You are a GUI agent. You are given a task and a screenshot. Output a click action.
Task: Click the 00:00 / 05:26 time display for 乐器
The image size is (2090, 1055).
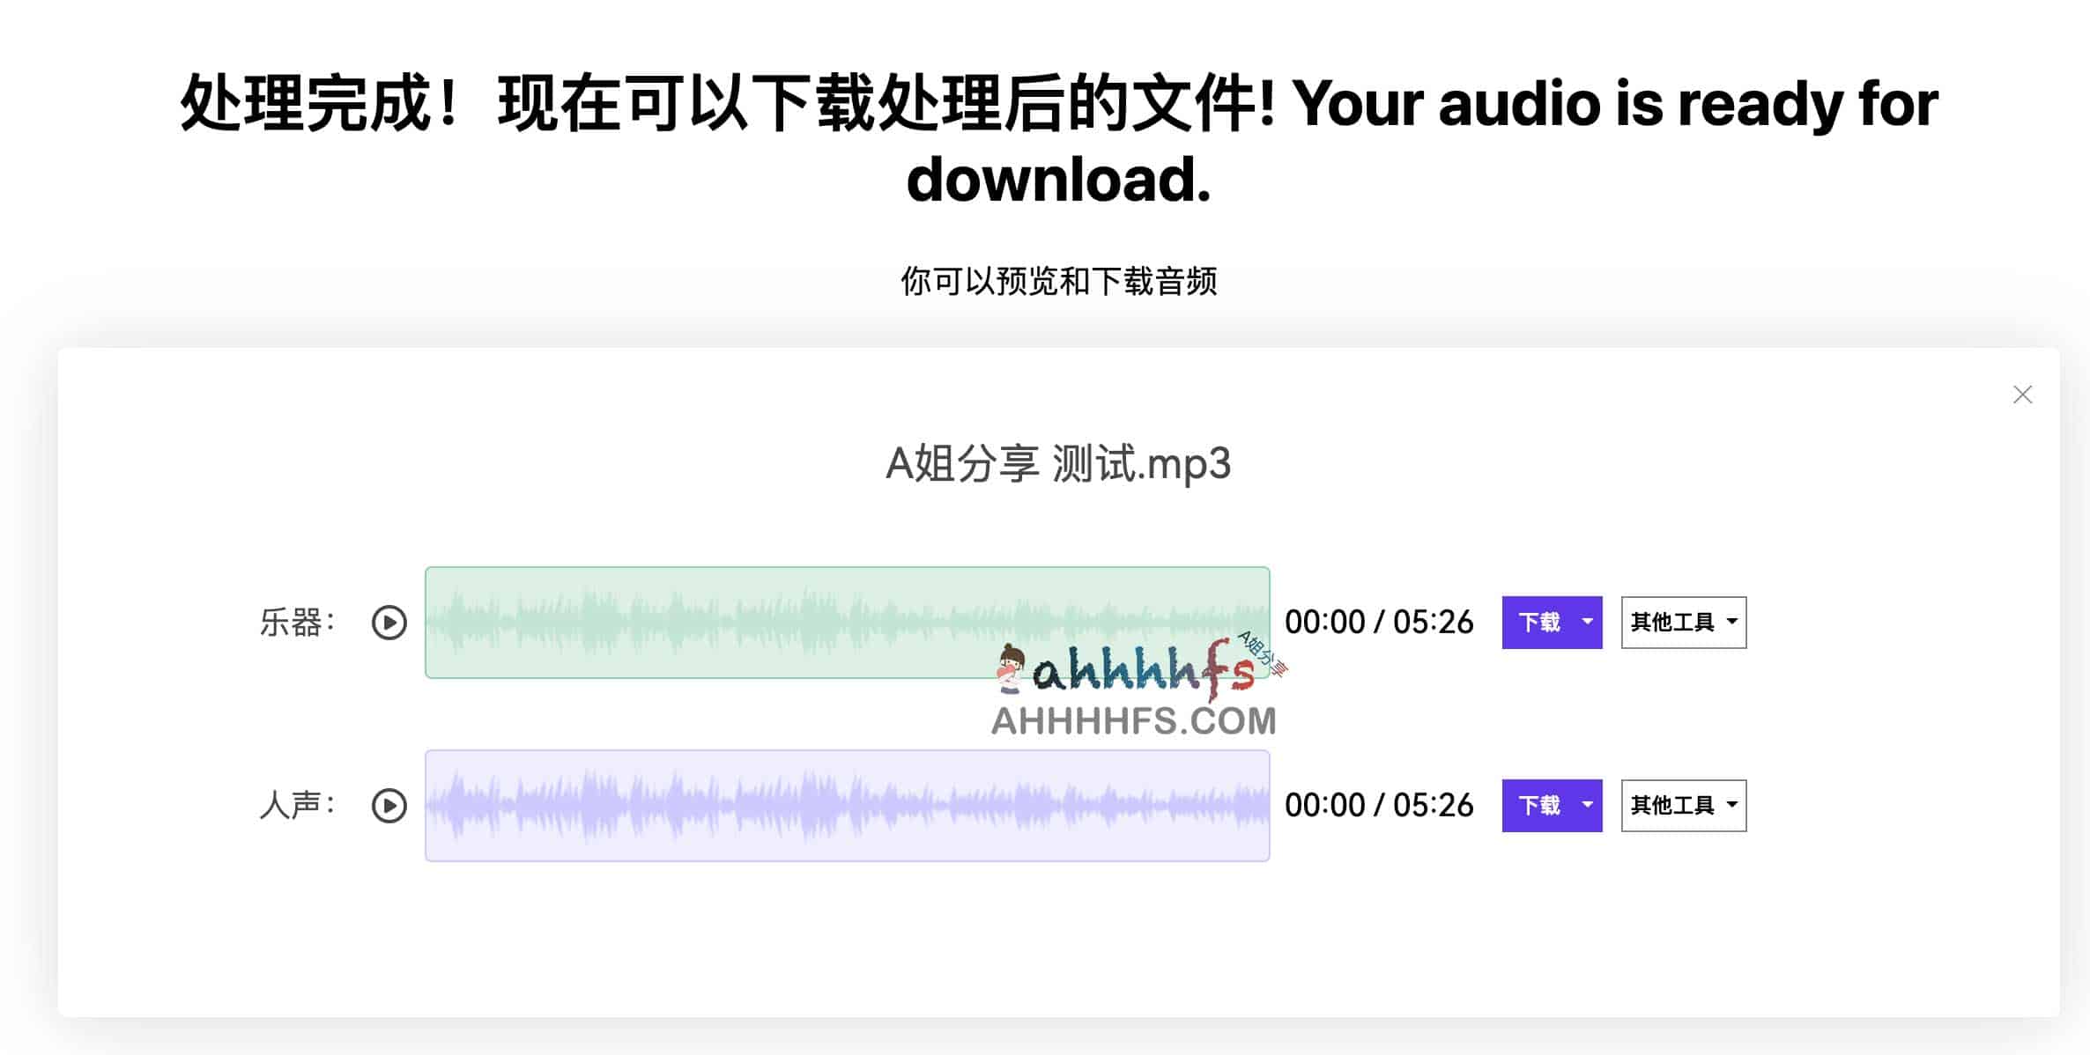[1380, 623]
